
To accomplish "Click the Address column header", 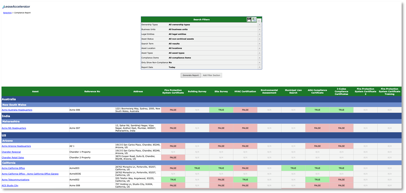I will [x=138, y=91].
